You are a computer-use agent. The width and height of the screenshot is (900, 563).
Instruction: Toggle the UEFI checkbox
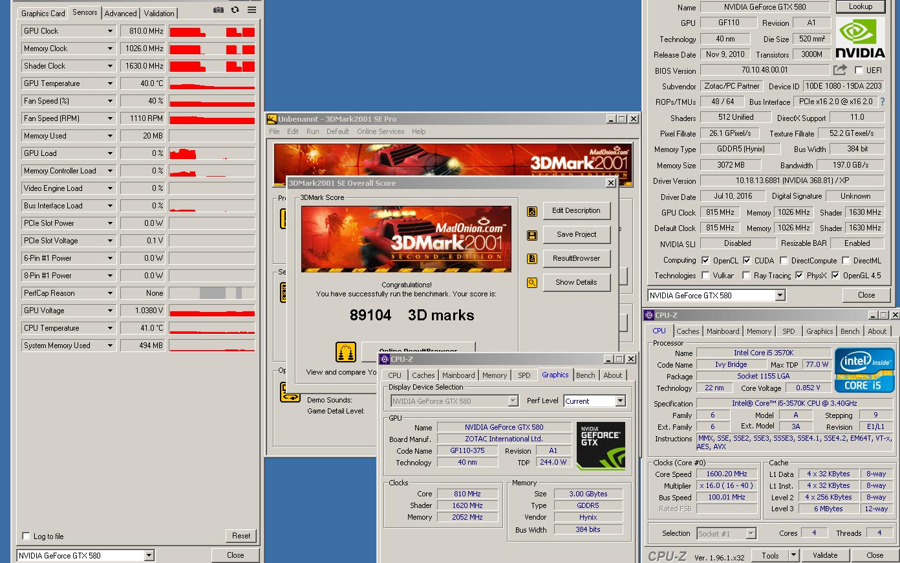tap(859, 70)
